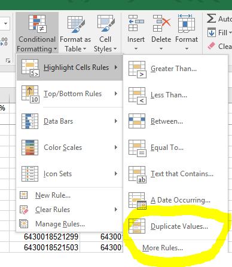
Task: Click the Text that Contains icon
Action: coord(138,174)
